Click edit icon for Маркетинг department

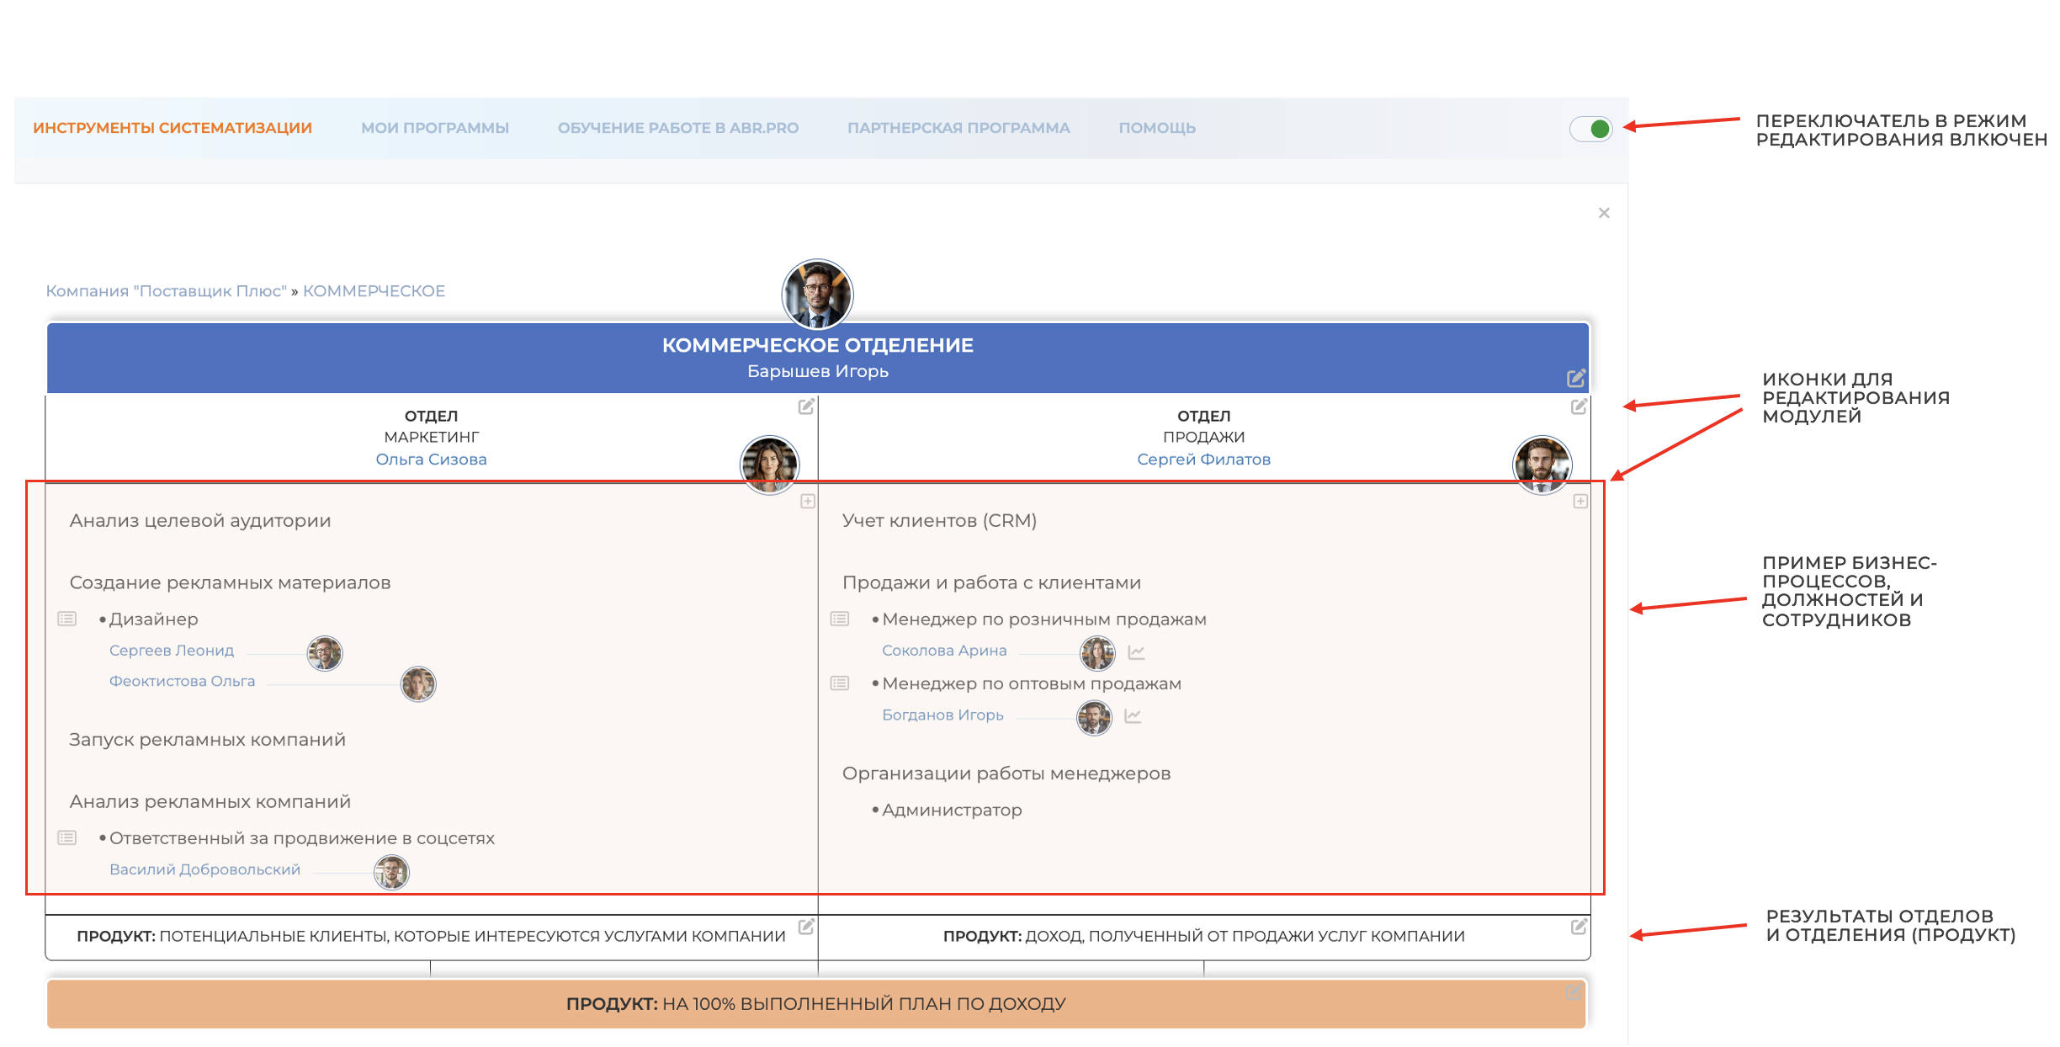(x=806, y=407)
